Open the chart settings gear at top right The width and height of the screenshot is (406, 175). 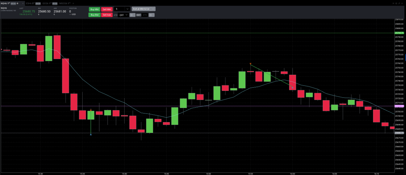click(396, 3)
